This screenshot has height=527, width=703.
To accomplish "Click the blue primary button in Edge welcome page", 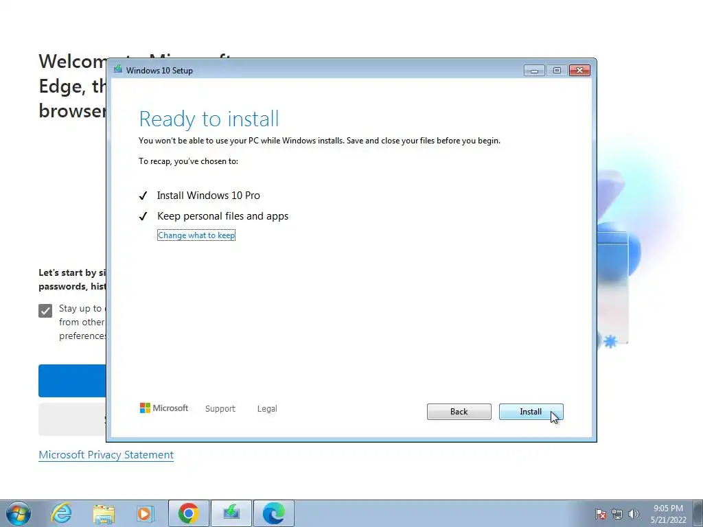I will [x=73, y=380].
